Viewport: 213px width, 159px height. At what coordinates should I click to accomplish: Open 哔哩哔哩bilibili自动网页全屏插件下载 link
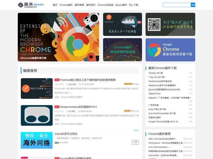[165, 151]
